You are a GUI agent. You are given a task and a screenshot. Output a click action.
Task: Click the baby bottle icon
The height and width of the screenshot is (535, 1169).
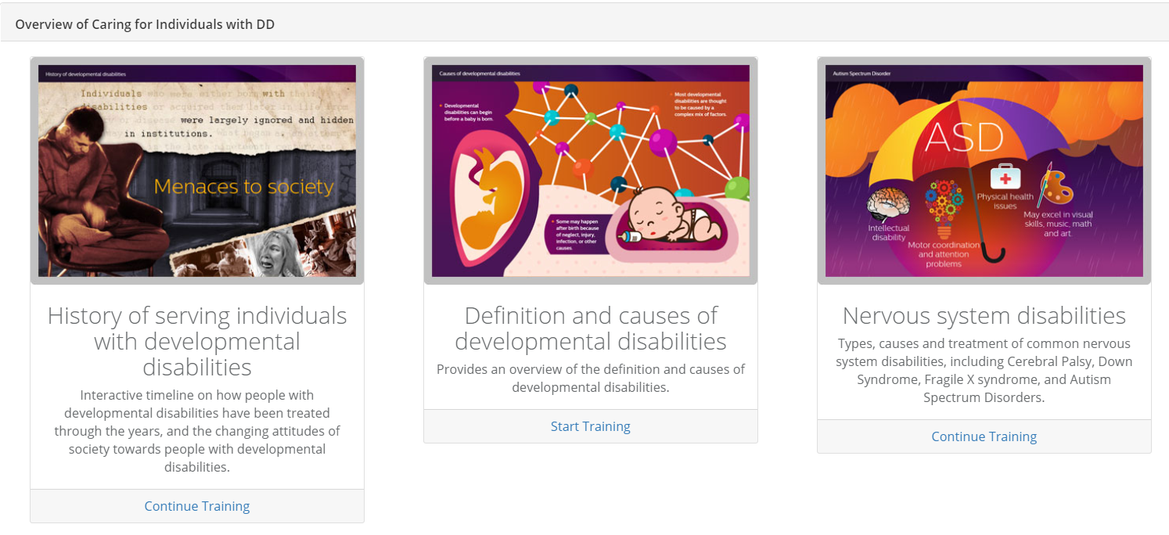631,237
